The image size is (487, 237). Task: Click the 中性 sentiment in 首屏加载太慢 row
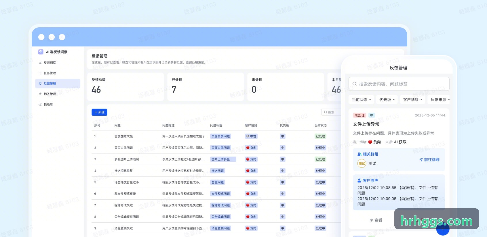click(251, 136)
